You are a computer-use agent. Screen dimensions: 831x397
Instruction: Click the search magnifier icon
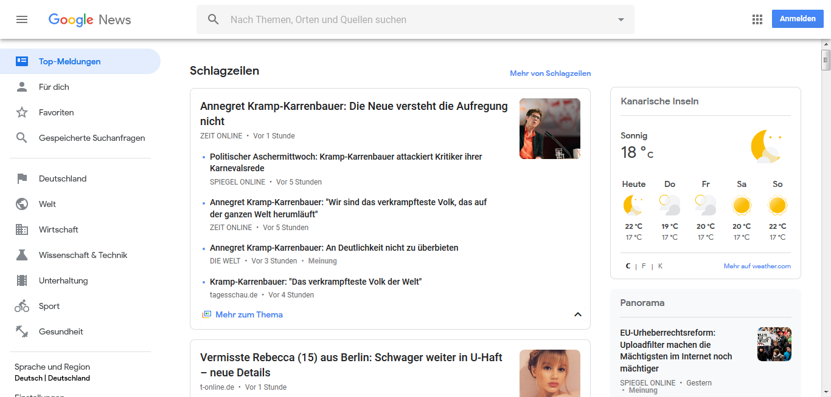pyautogui.click(x=214, y=19)
